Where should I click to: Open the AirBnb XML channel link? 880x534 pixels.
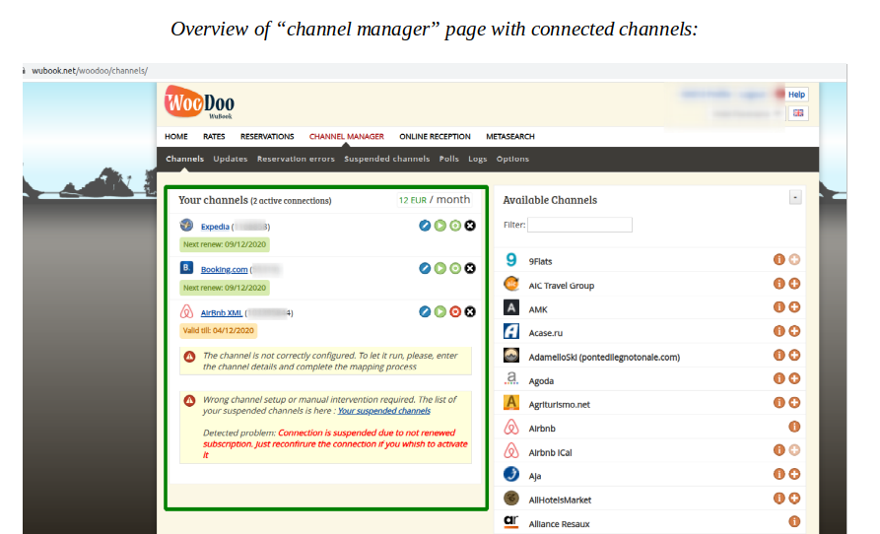click(221, 313)
